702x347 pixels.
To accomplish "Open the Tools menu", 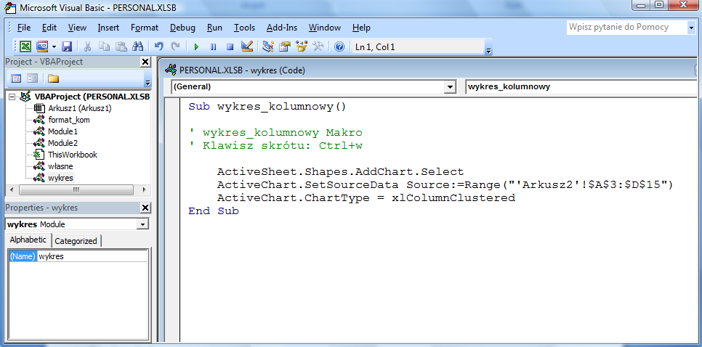I will (244, 28).
